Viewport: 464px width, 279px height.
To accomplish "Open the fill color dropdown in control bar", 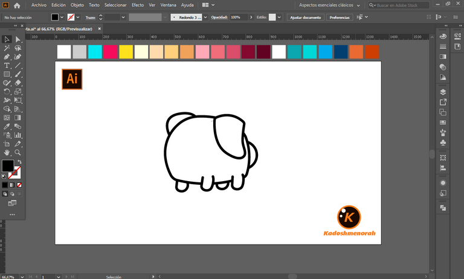I will pos(62,17).
